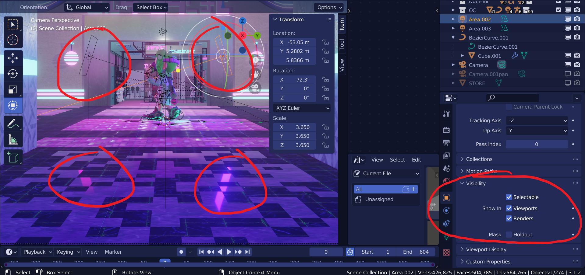Open the Physics properties tab icon
This screenshot has width=585, height=275.
click(x=446, y=211)
